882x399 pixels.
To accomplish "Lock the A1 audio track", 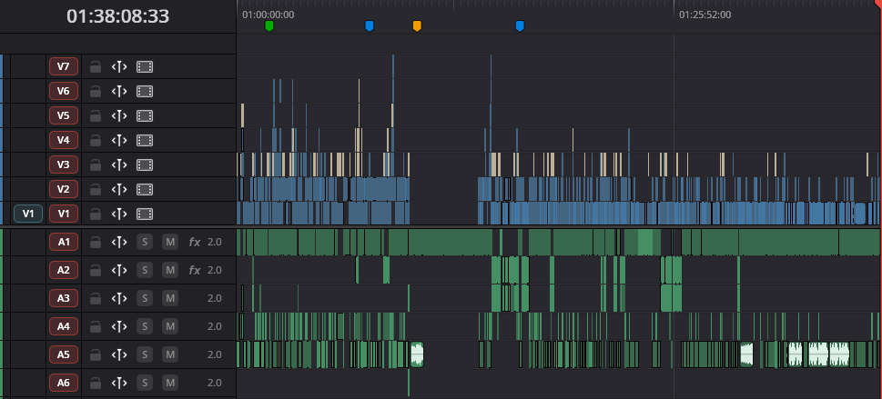I will tap(96, 242).
